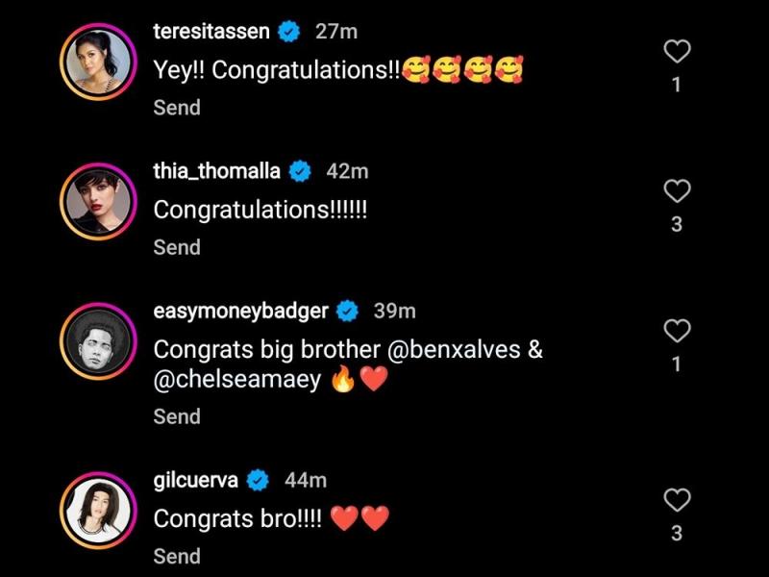Like easymoneybadger's comment with the heart
The image size is (769, 577).
678,332
